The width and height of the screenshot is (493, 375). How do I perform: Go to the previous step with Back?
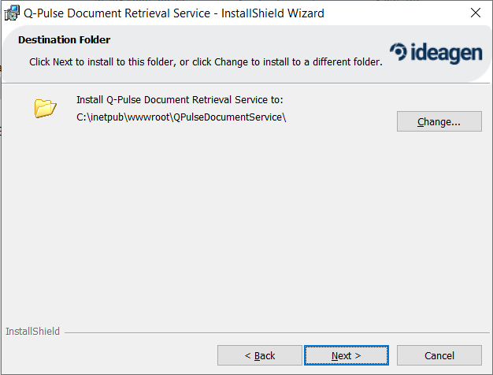tap(260, 355)
